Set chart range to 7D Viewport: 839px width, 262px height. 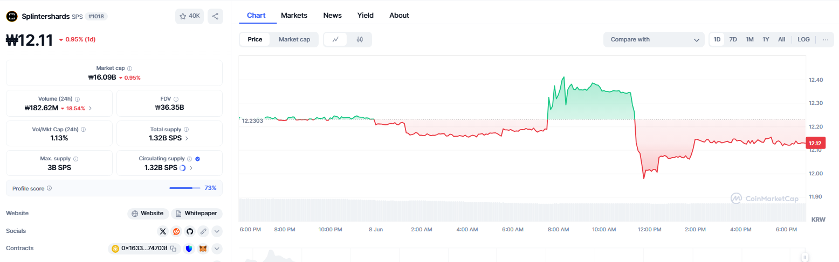point(733,39)
